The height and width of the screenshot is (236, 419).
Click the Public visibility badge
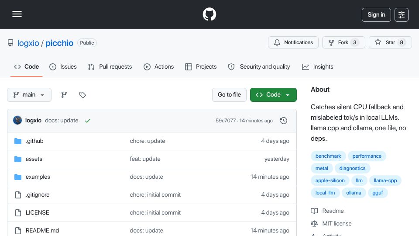coord(87,43)
